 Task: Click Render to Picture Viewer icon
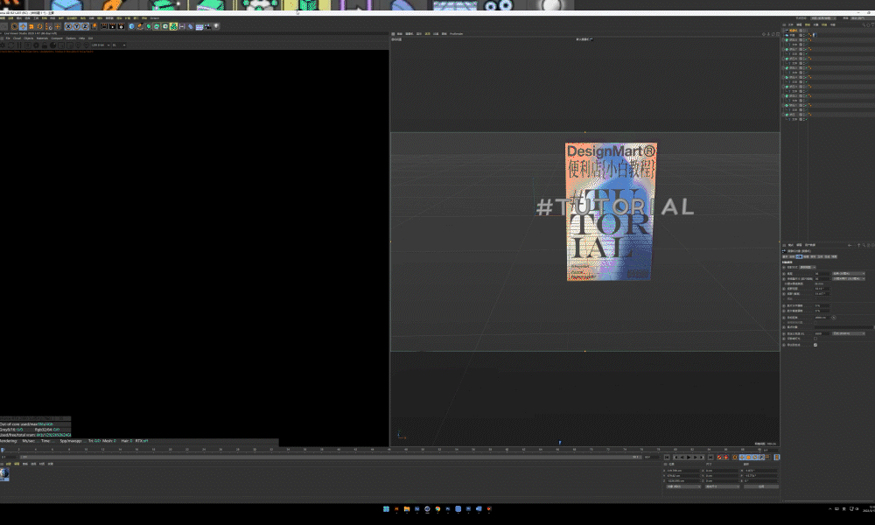[112, 26]
